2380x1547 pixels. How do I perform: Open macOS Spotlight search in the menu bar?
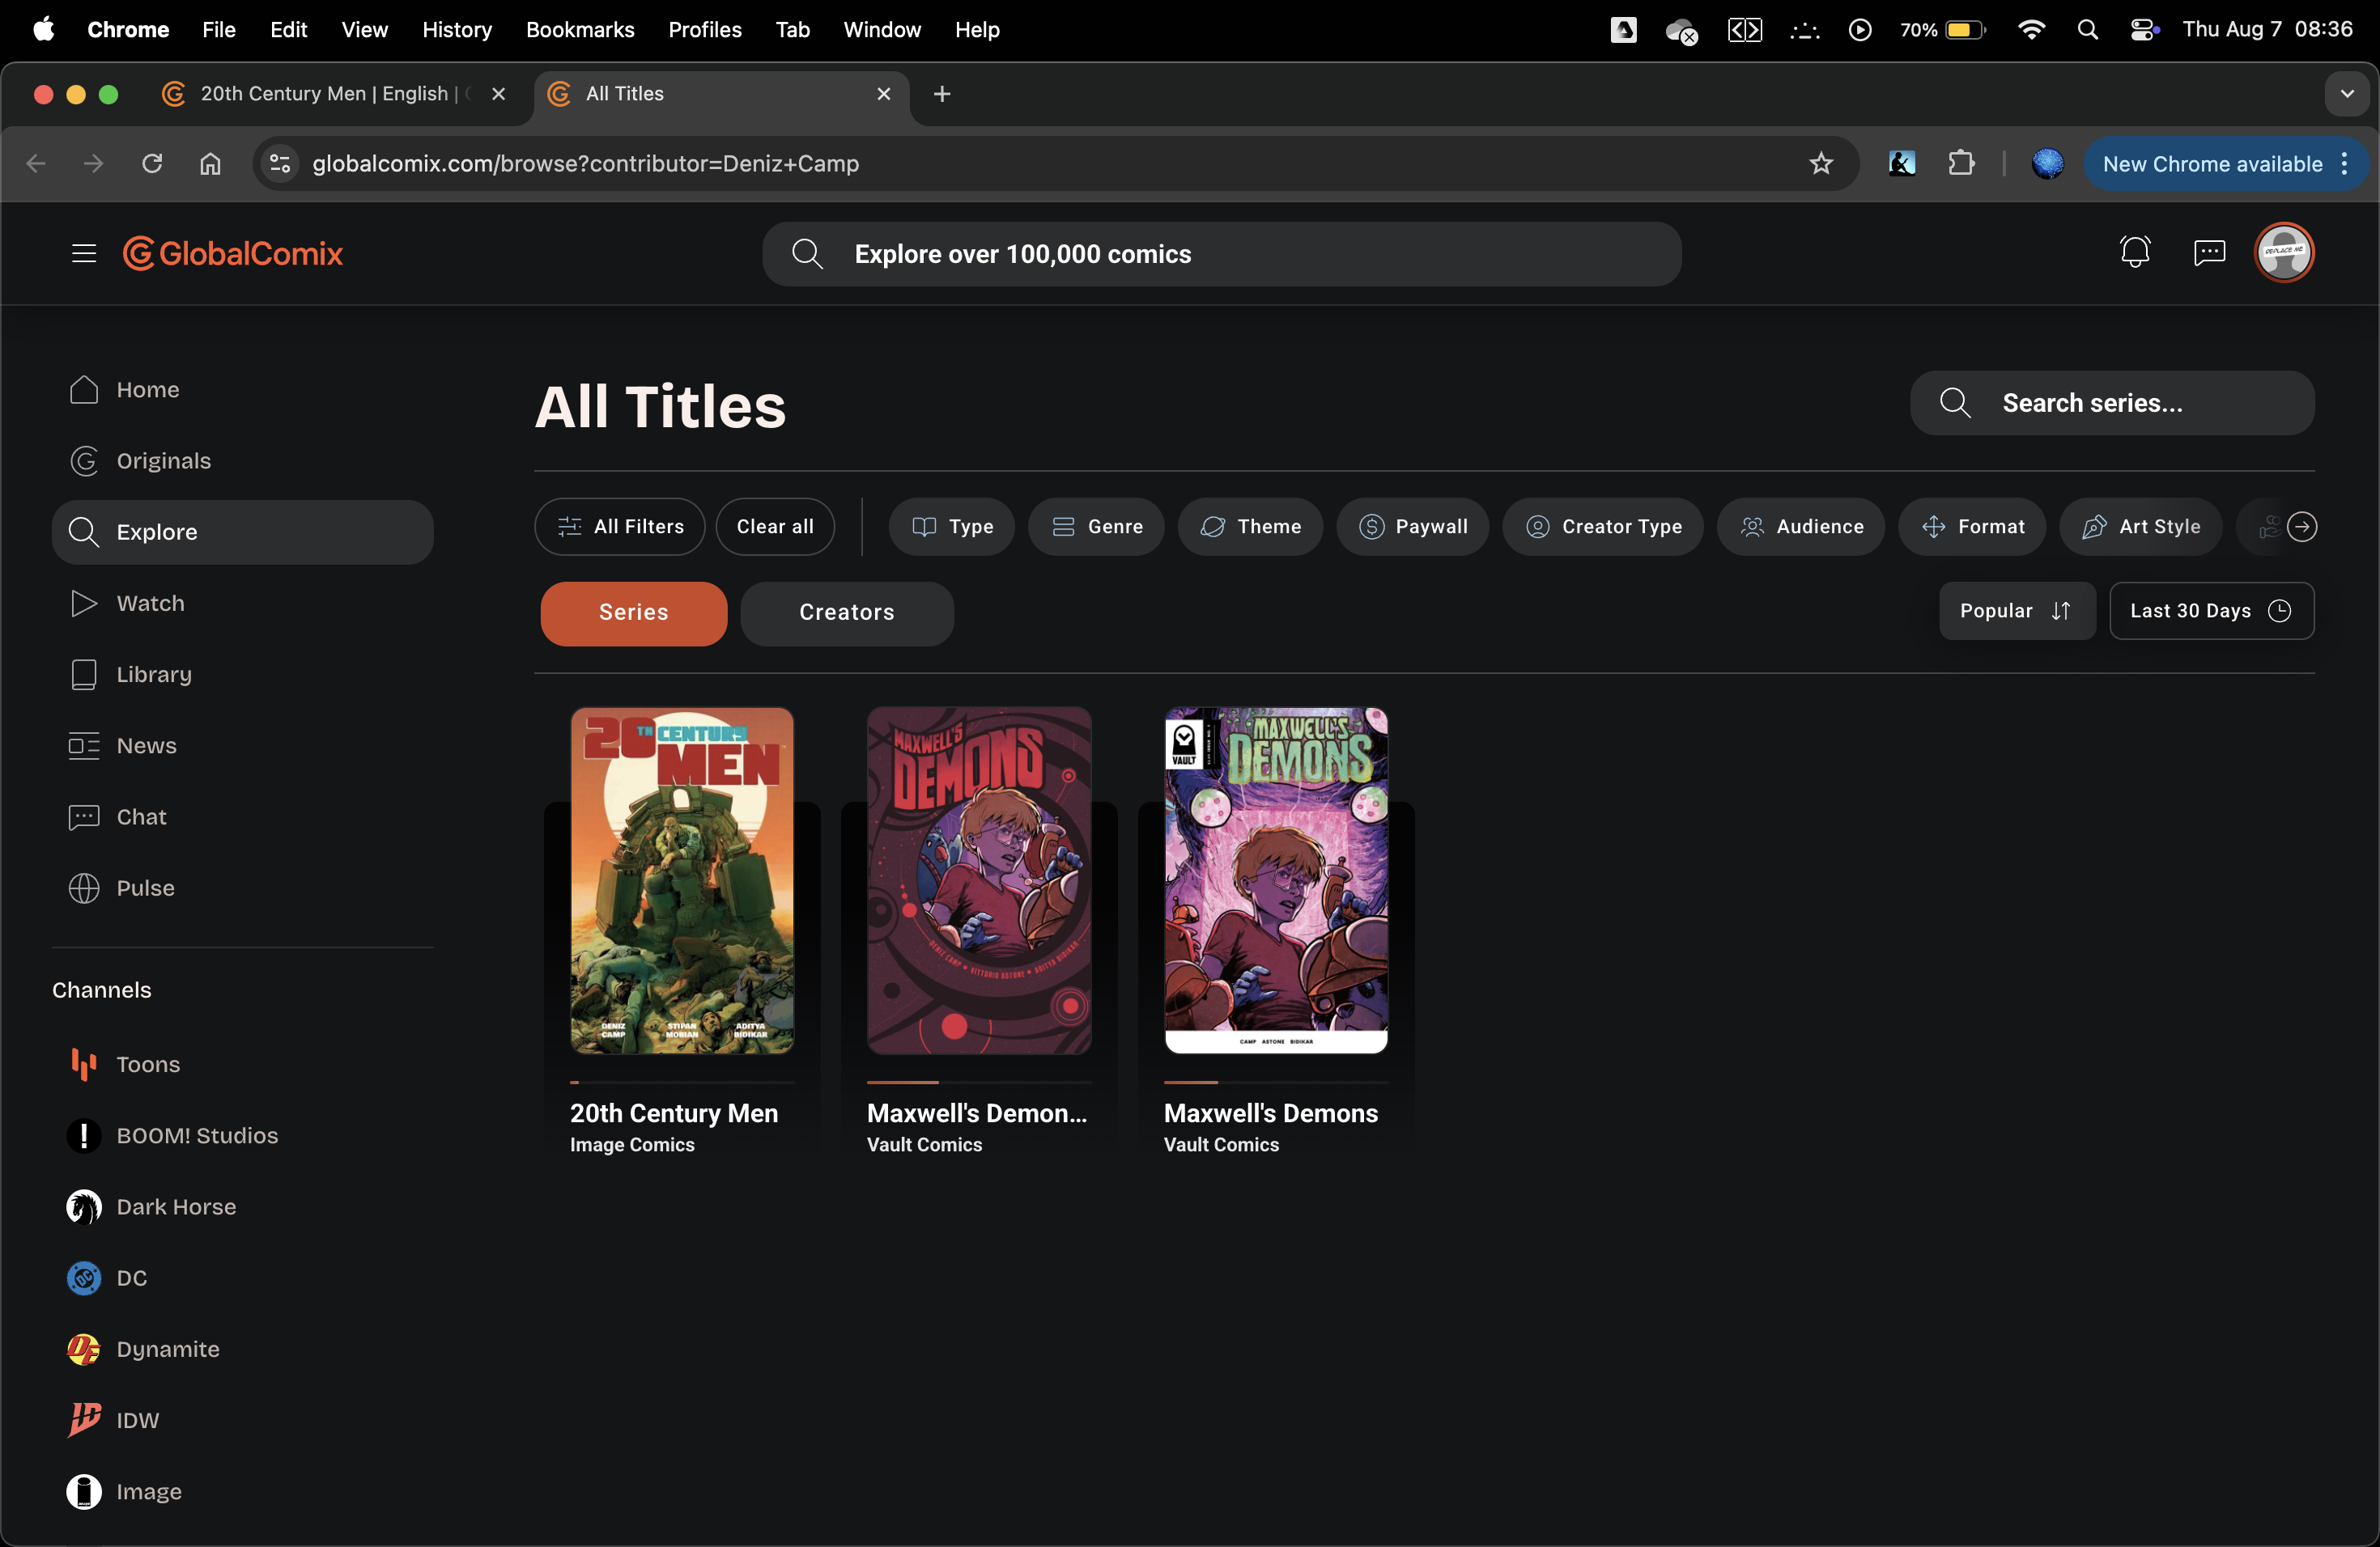(x=2087, y=30)
